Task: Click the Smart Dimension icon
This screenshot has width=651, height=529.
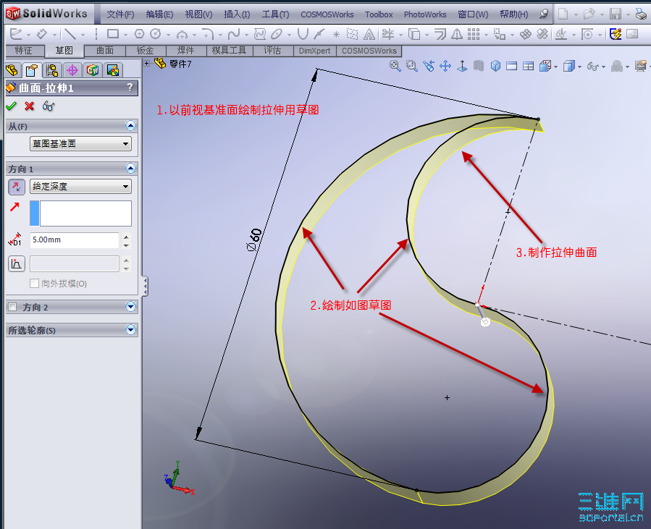Action: pos(42,34)
